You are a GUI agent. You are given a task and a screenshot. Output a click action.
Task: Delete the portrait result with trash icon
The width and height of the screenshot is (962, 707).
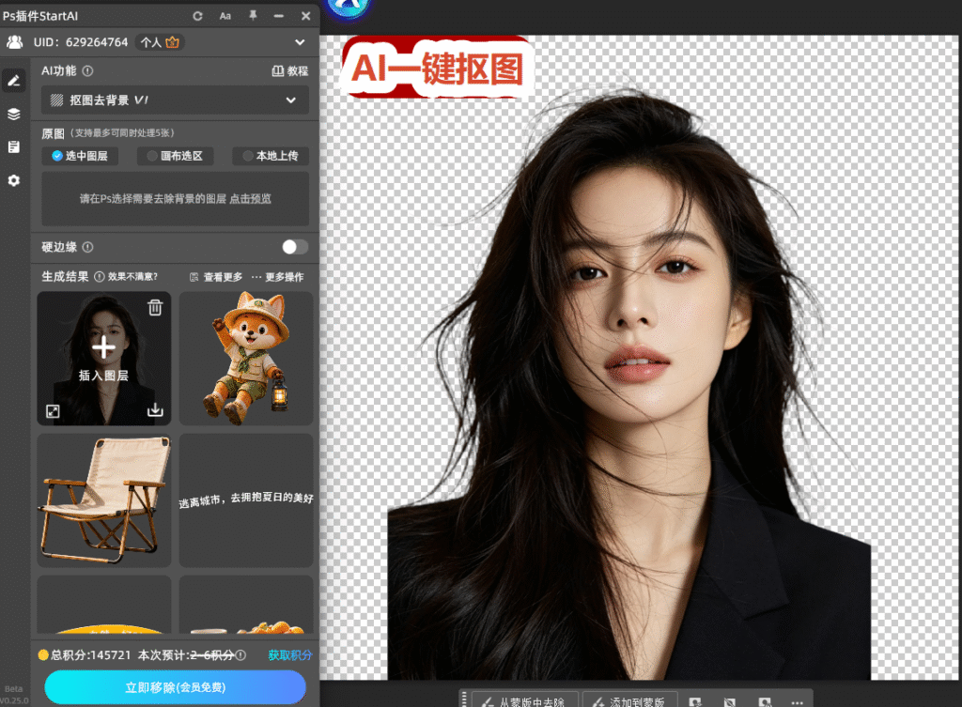tap(155, 307)
